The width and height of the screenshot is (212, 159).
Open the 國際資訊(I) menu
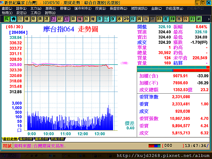coord(139,8)
